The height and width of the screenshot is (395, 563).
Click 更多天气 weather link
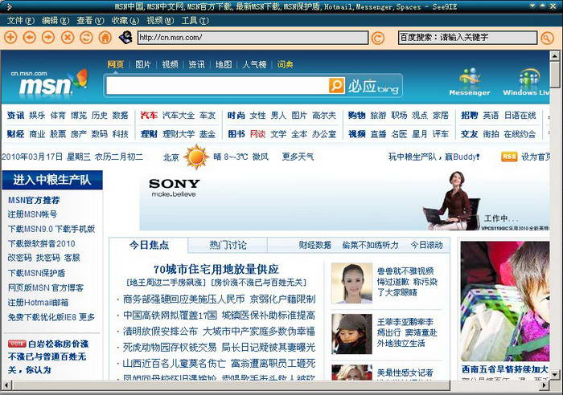click(298, 157)
